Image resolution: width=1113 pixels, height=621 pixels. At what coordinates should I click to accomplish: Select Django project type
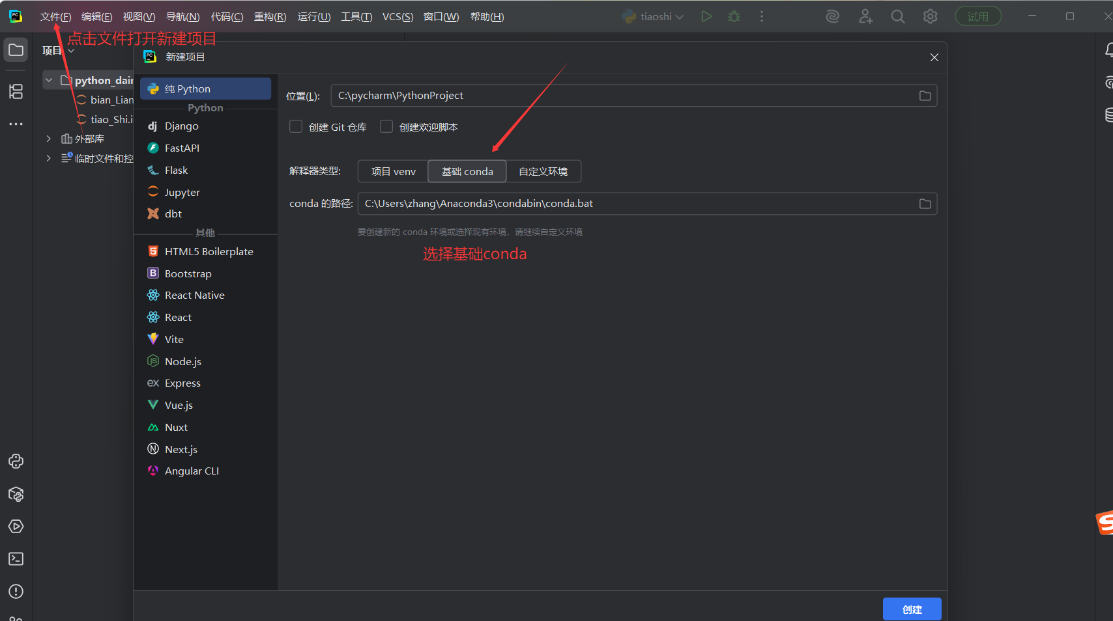click(205, 126)
